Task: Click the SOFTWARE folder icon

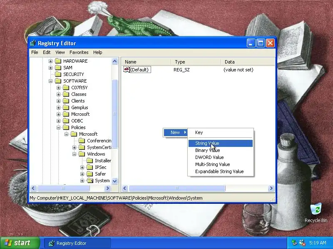Action: click(58, 81)
